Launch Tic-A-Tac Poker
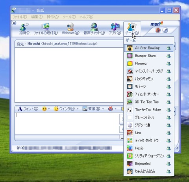The image size is (189, 182). point(148,110)
